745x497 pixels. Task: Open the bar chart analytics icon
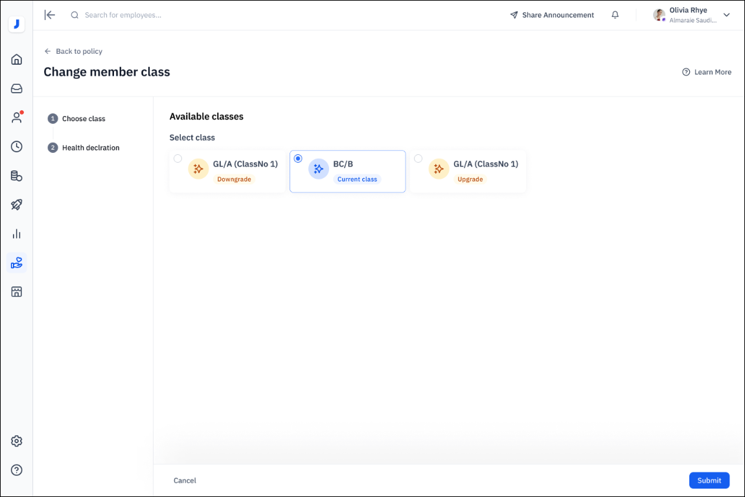(x=17, y=234)
